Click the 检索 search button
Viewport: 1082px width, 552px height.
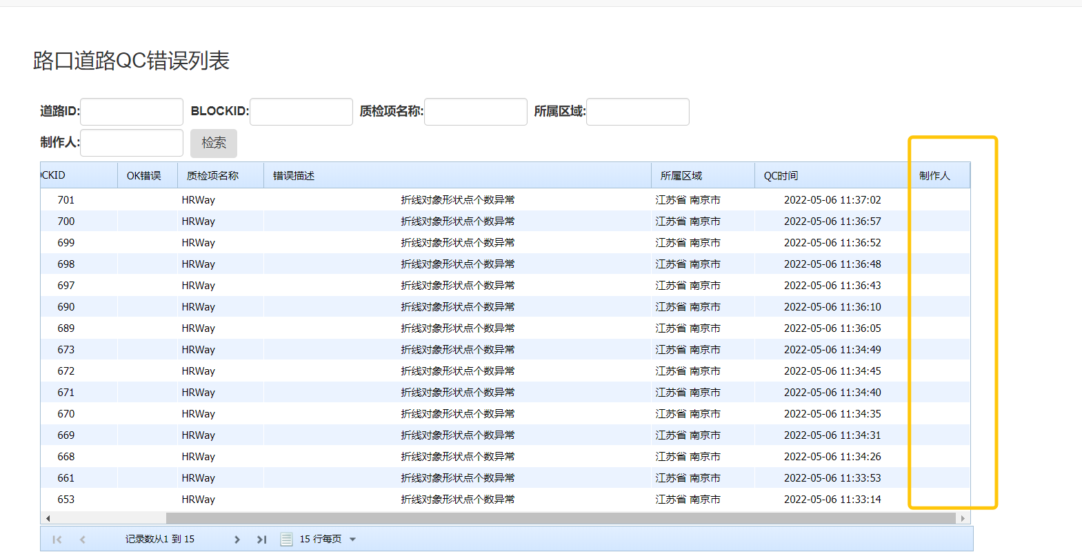pyautogui.click(x=214, y=143)
